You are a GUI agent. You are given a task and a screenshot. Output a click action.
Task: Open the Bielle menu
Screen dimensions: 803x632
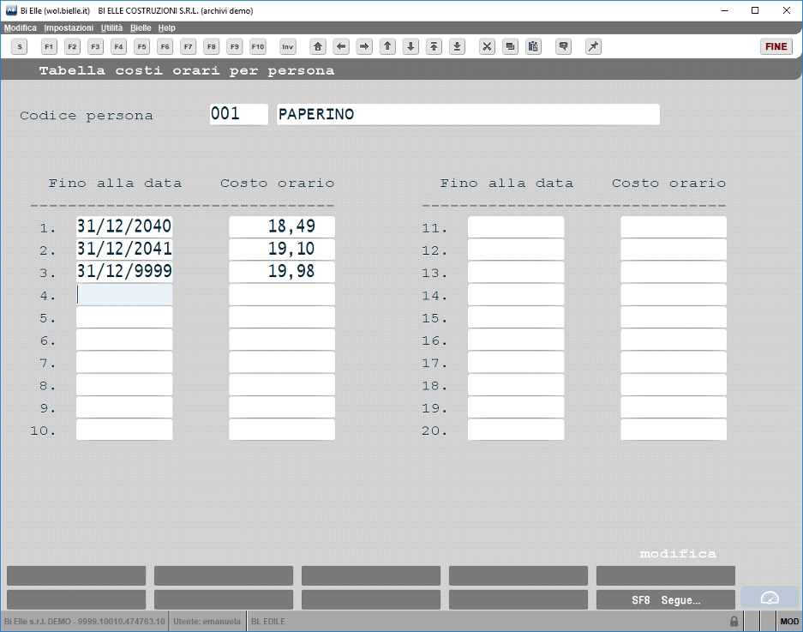point(141,27)
